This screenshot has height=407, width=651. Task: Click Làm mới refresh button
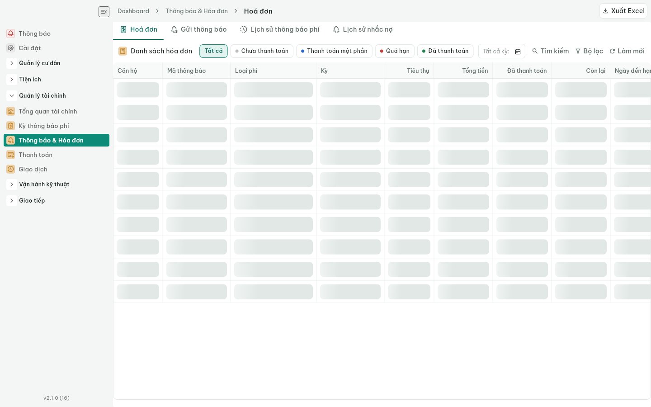(627, 51)
